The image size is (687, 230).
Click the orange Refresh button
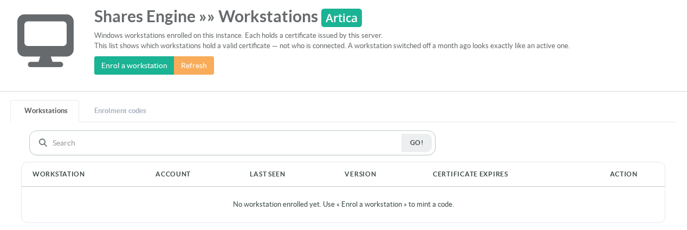click(x=194, y=65)
